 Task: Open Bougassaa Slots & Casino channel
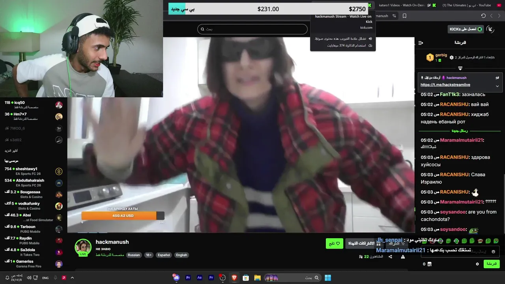click(34, 194)
